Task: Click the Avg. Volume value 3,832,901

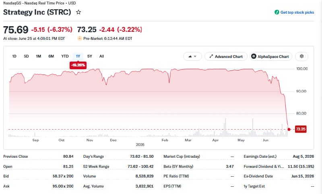Action: tap(144, 186)
